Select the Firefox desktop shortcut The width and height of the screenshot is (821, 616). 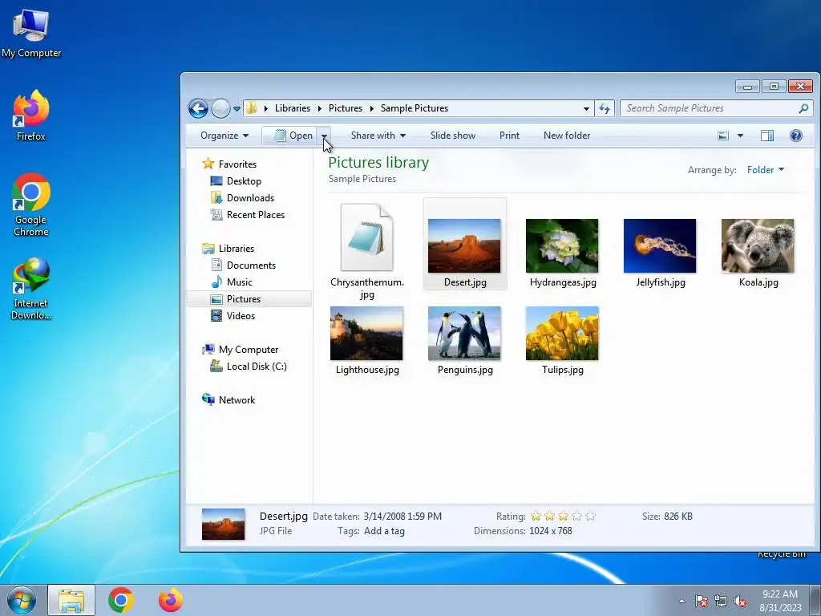[31, 115]
